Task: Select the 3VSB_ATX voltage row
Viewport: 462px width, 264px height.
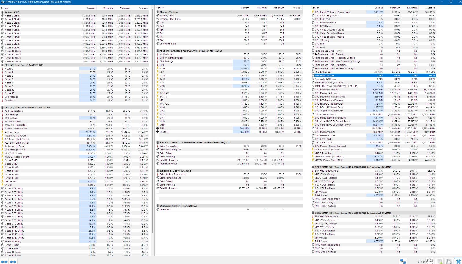Action: click(229, 93)
